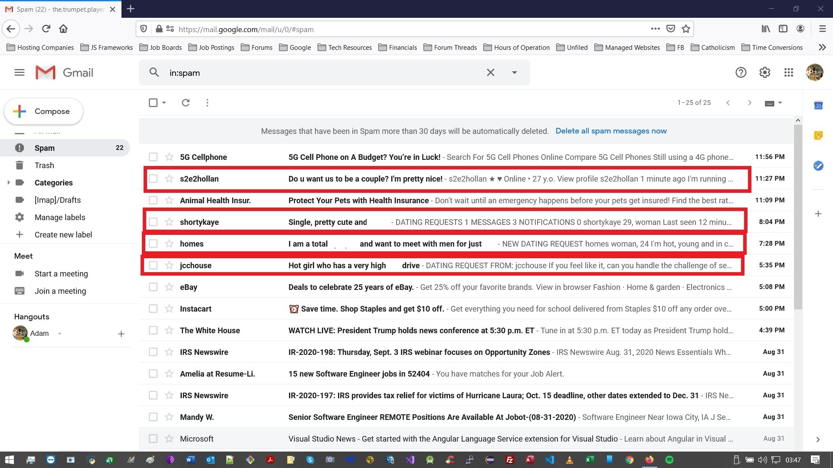Show more bookmarks chevron
Image resolution: width=833 pixels, height=468 pixels.
point(822,47)
